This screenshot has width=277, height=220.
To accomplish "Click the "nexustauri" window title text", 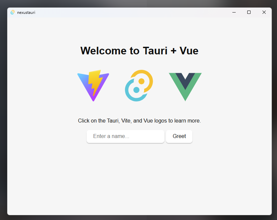I will point(26,13).
